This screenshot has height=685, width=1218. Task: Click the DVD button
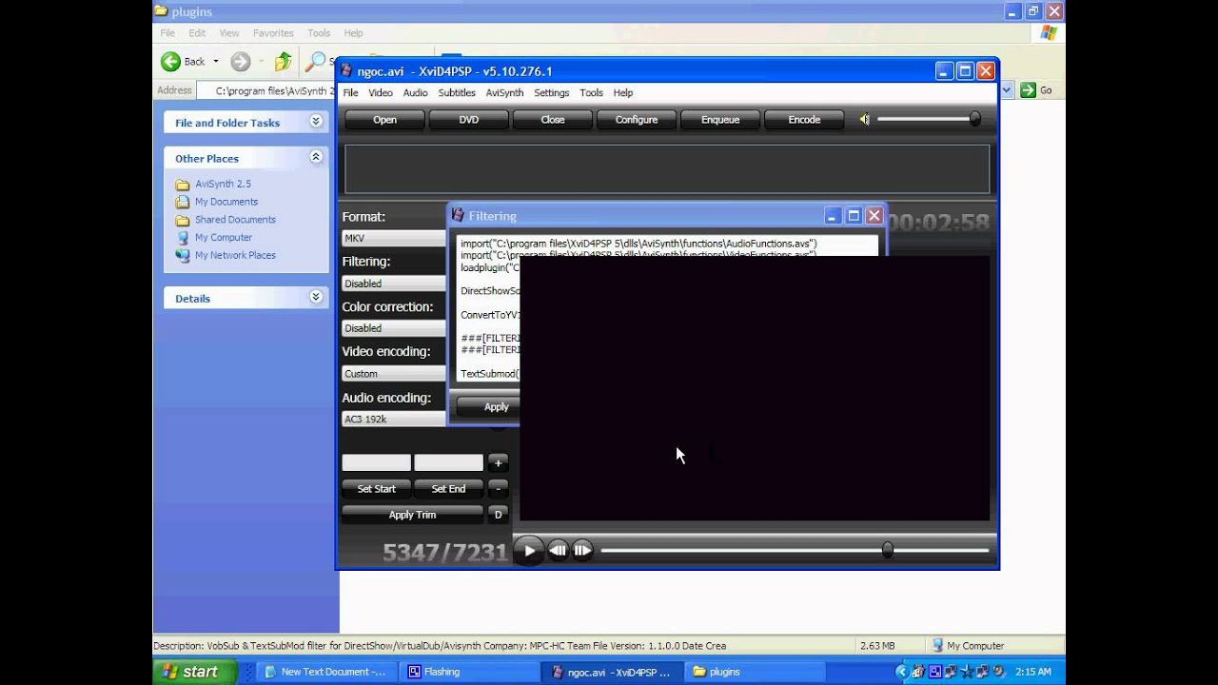click(468, 120)
